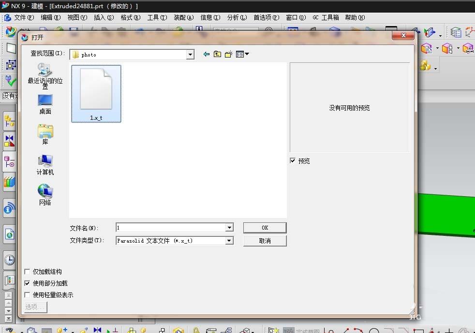The width and height of the screenshot is (475, 333).
Task: Open Computer (计算机) location
Action: click(45, 165)
